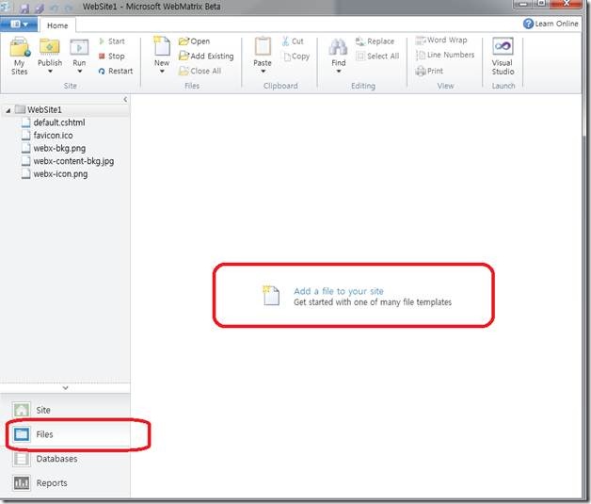This screenshot has height=504, width=591.
Task: Switch to the Databases workspace
Action: [65, 459]
